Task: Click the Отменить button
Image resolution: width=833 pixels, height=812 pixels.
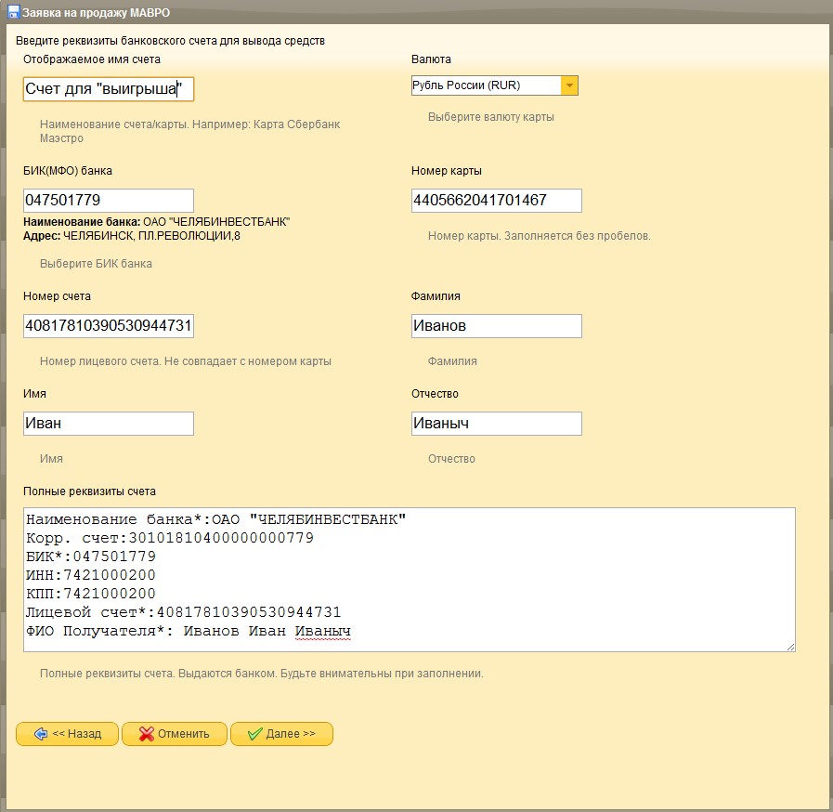Action: [175, 734]
